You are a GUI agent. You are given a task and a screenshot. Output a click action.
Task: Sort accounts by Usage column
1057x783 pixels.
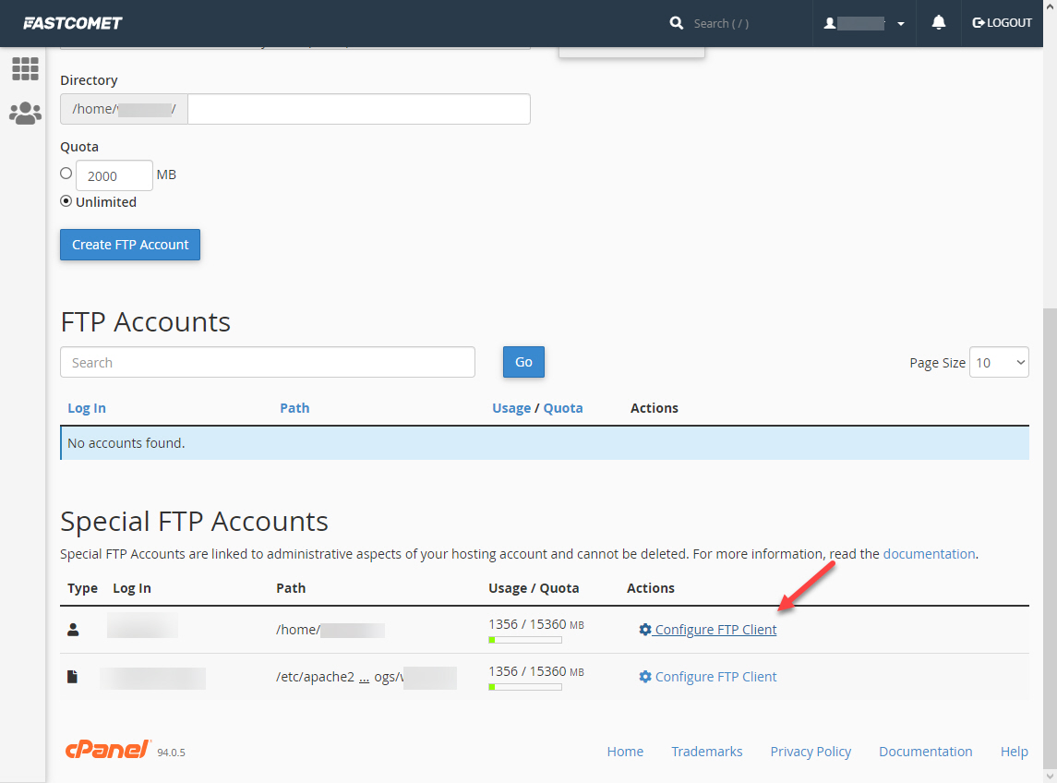point(511,408)
